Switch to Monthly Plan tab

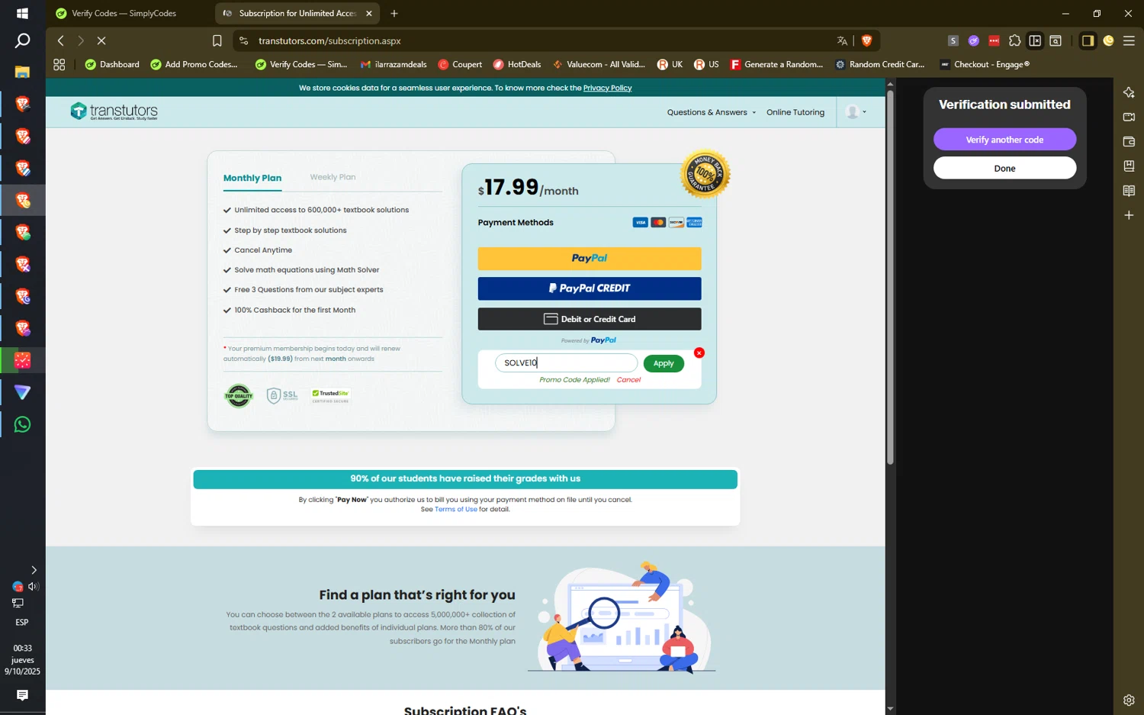[x=252, y=178]
